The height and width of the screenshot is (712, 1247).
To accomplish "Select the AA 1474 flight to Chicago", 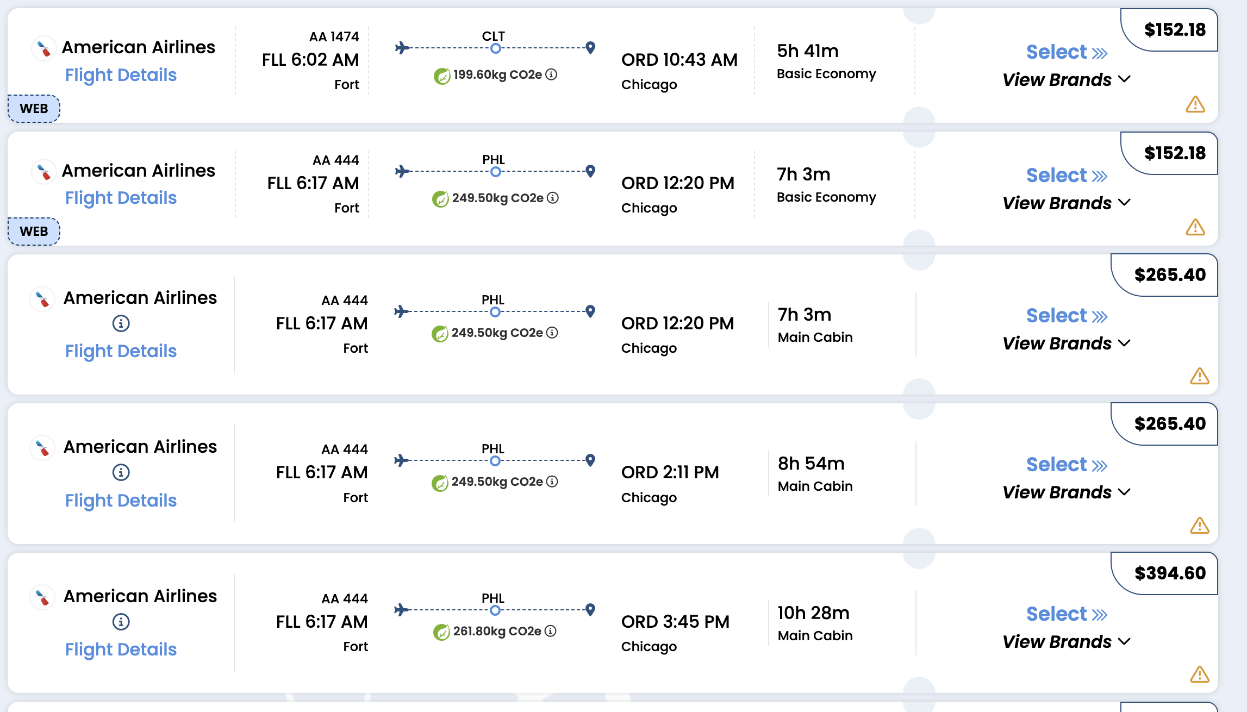I will pyautogui.click(x=1067, y=52).
